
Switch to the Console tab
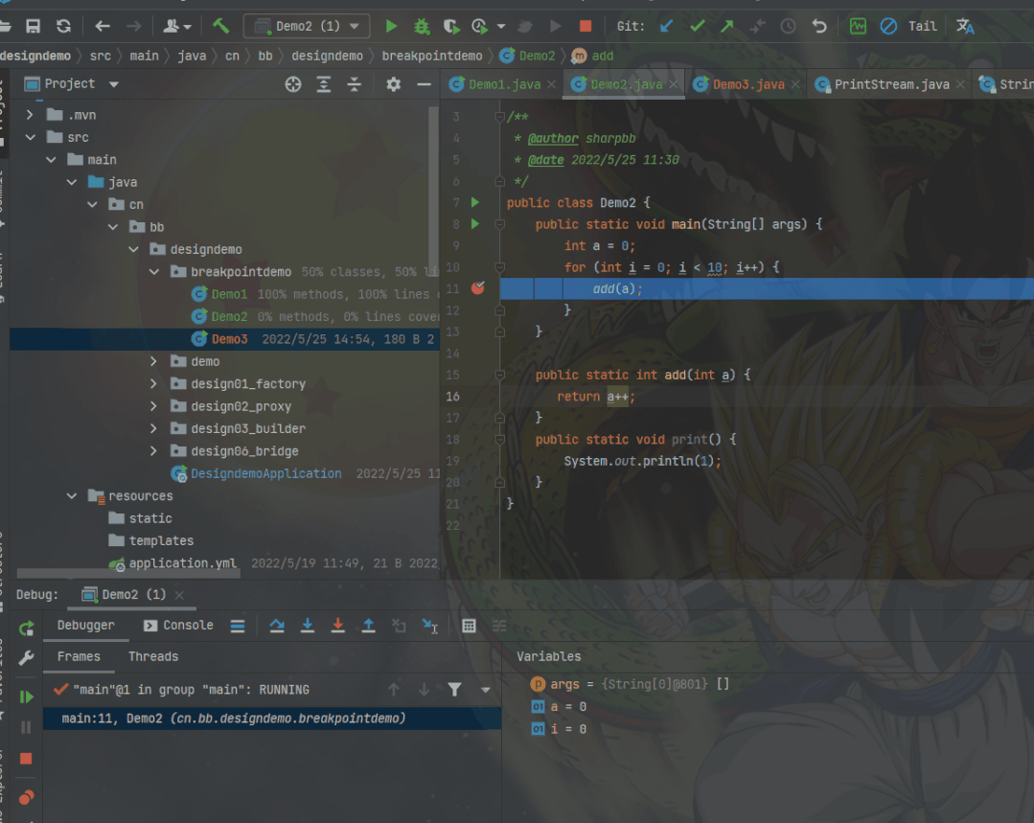coord(178,625)
